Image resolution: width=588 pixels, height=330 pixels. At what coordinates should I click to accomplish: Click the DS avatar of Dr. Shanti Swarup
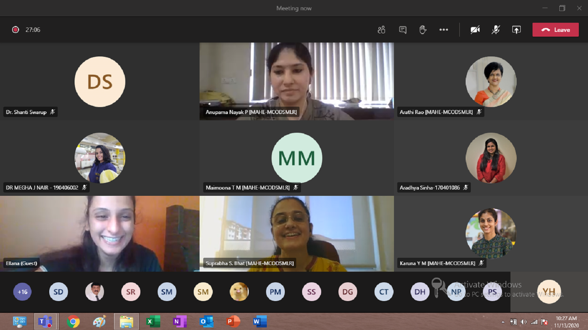pos(100,81)
